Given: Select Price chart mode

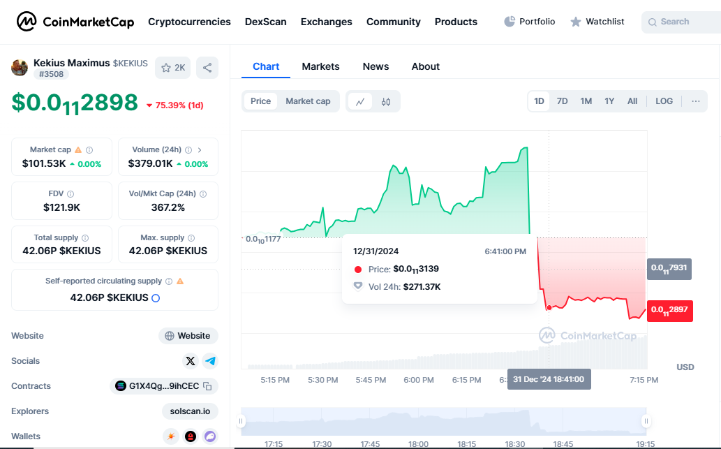Looking at the screenshot, I should 261,101.
